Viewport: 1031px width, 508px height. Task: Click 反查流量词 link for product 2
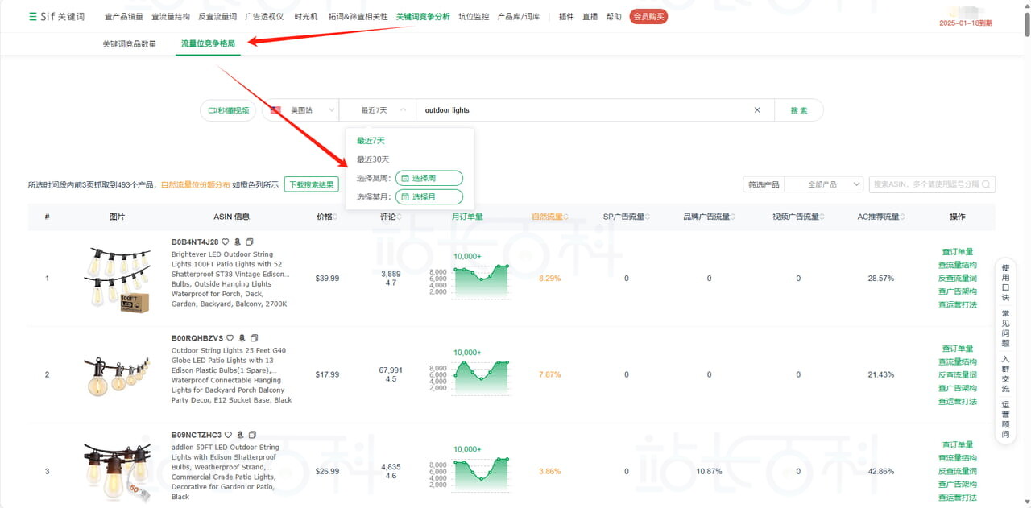[x=958, y=375]
